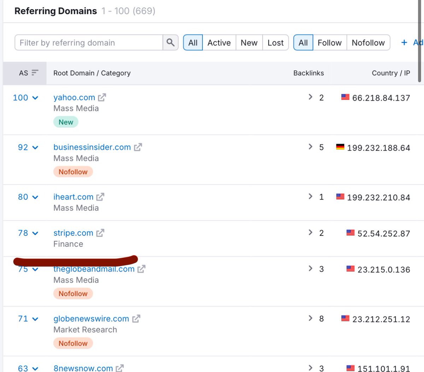Click the Country / IP column header

click(x=391, y=73)
